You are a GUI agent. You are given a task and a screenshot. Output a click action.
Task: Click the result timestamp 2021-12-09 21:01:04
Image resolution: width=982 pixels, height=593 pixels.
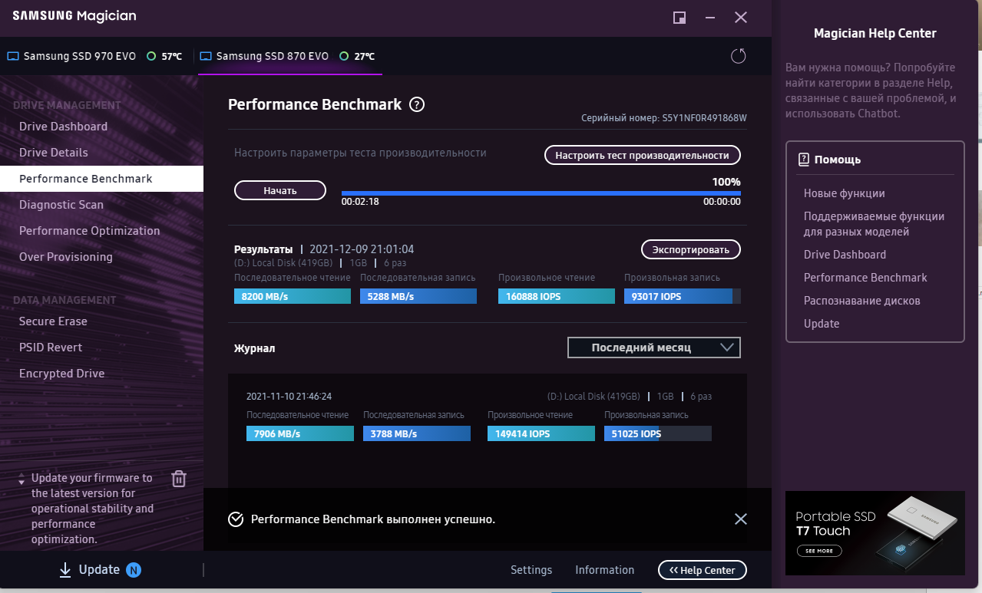362,249
